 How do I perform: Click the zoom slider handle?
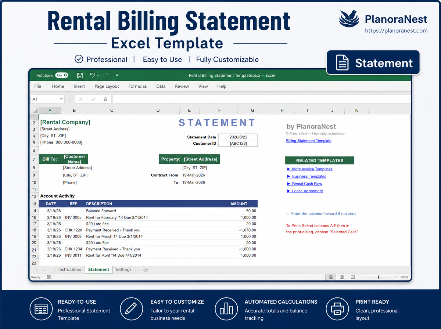tap(379, 277)
